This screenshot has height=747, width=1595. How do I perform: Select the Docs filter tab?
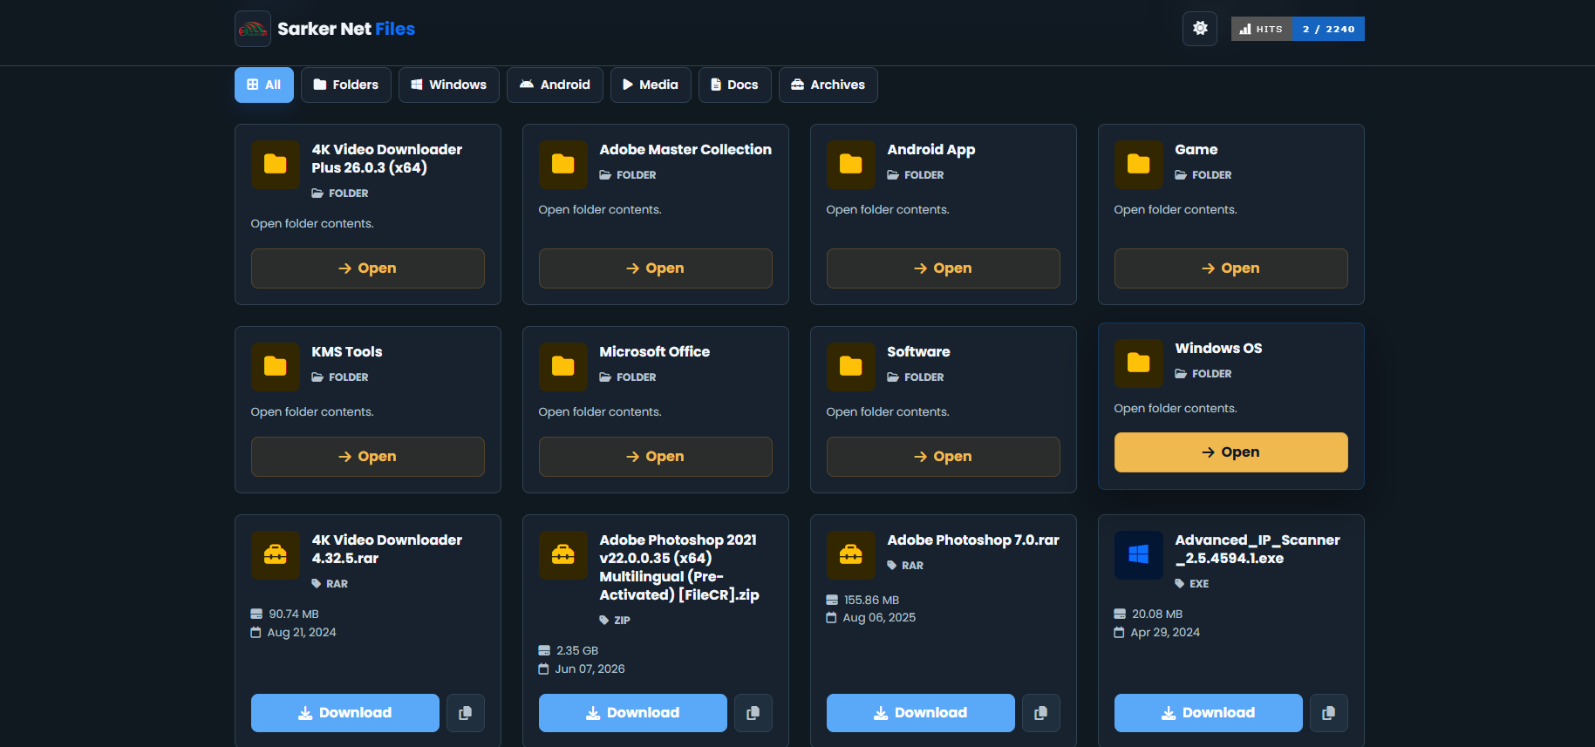coord(735,85)
